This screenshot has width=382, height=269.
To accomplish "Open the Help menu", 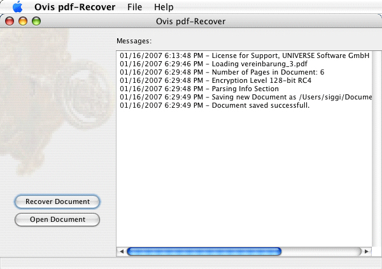I will (x=164, y=7).
